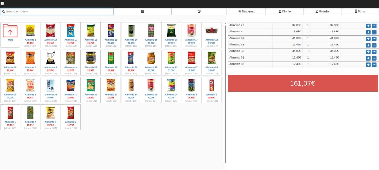Click the red 161,07€ total bar
This screenshot has height=170, width=379.
tap(303, 84)
